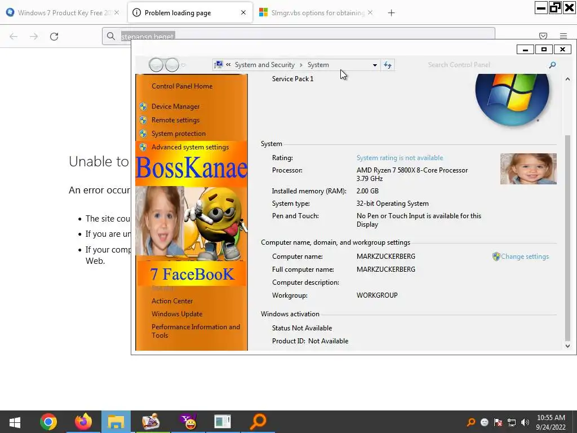Click AMD Ryzen 7 5800X processor text

pyautogui.click(x=412, y=175)
